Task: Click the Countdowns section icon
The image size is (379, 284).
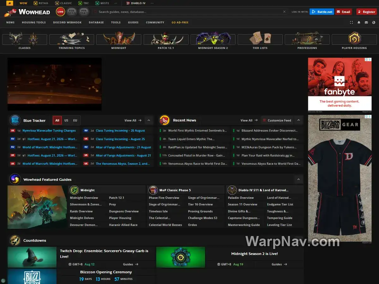Action: [15, 240]
